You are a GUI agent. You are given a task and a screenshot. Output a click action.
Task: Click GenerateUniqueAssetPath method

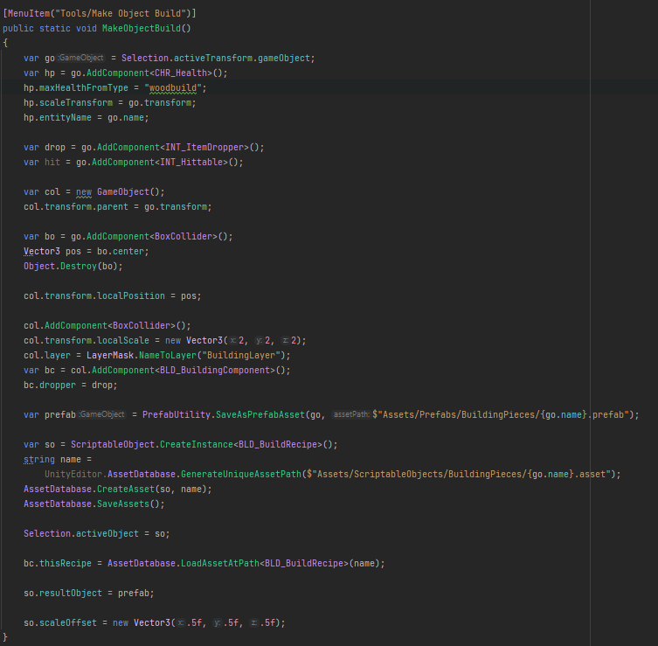coord(241,475)
